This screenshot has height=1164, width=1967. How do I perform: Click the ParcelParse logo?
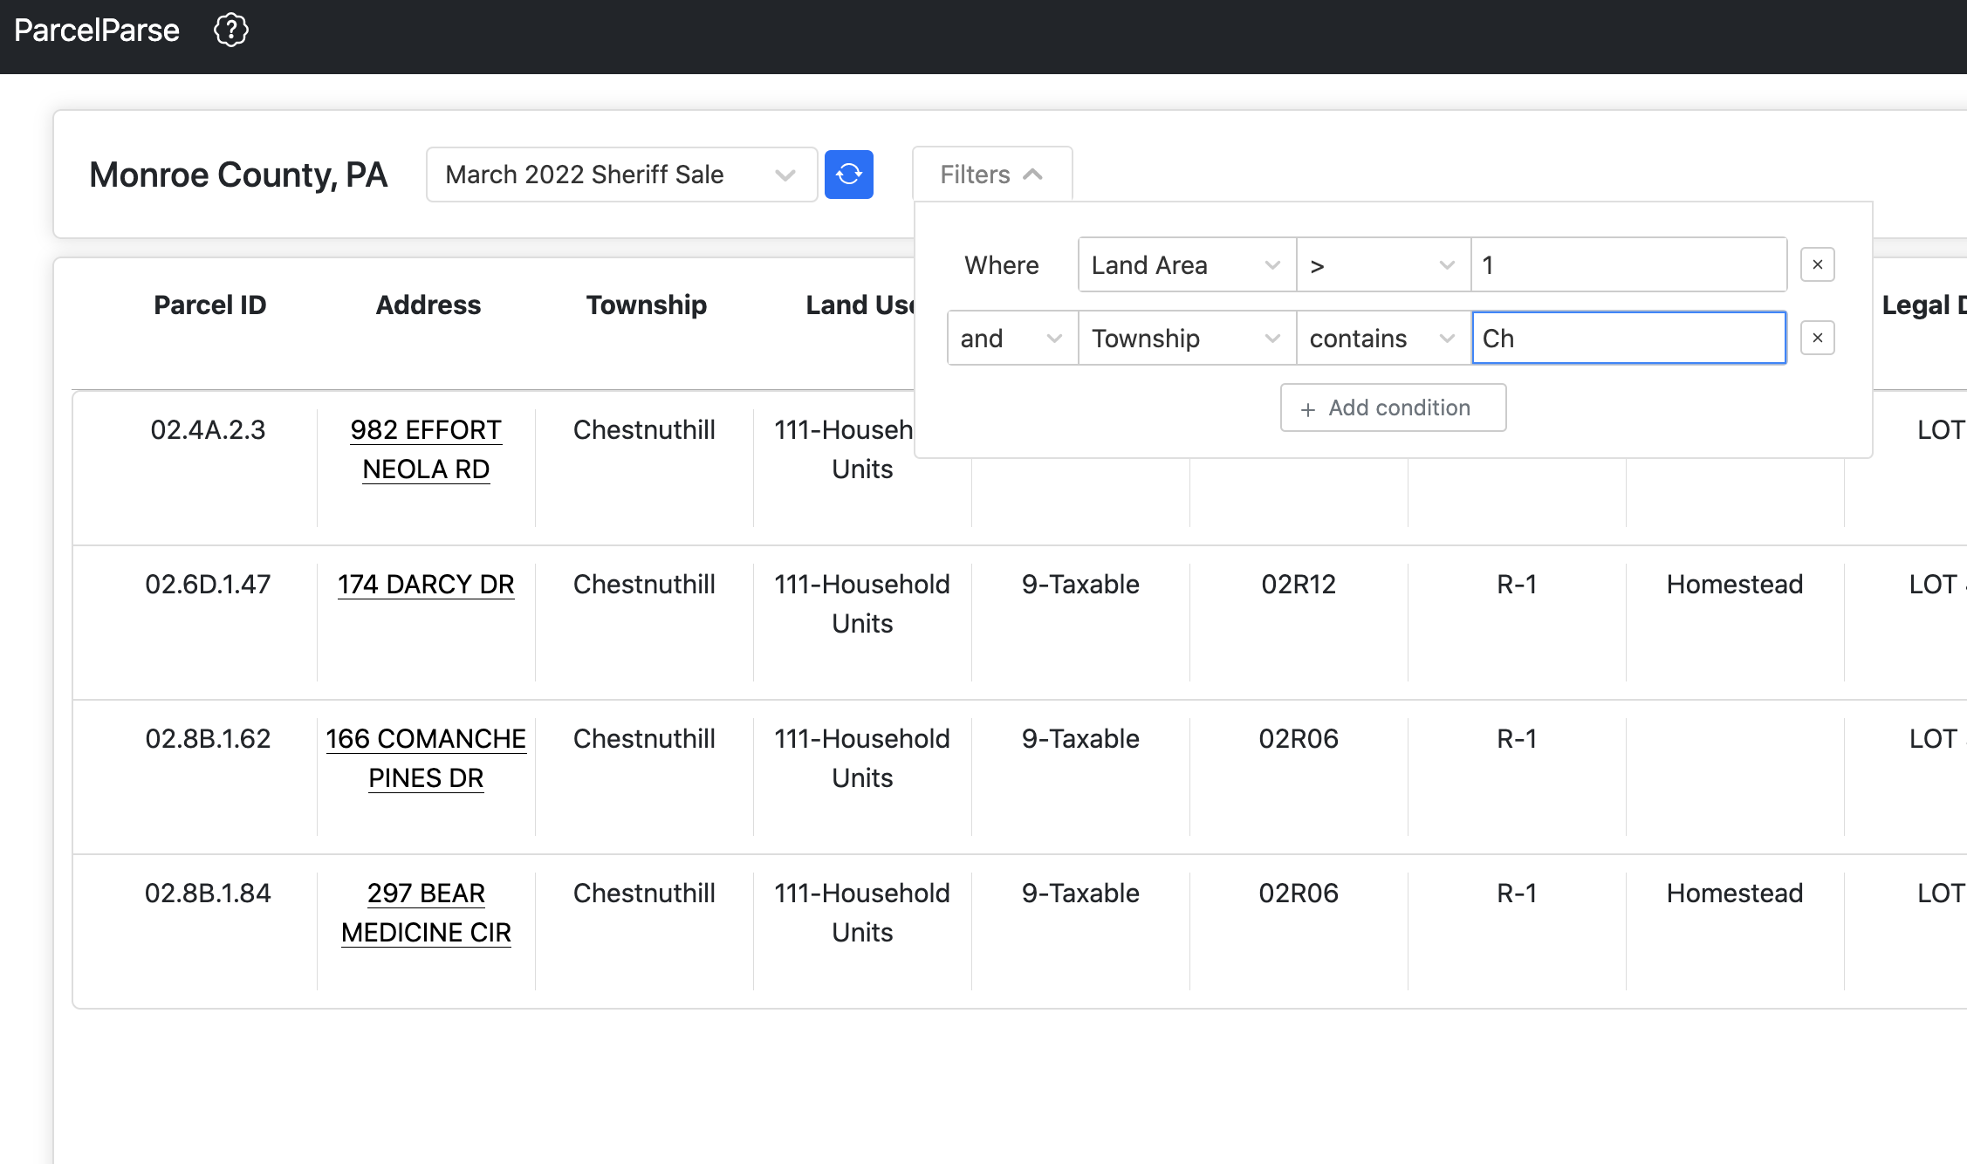(96, 29)
